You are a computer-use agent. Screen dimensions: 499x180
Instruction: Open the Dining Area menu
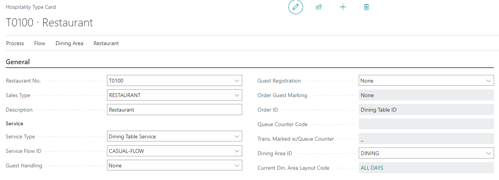tap(69, 44)
